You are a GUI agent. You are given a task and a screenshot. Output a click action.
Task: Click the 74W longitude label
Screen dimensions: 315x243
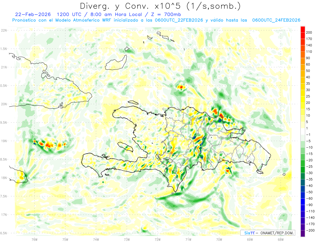(96, 239)
